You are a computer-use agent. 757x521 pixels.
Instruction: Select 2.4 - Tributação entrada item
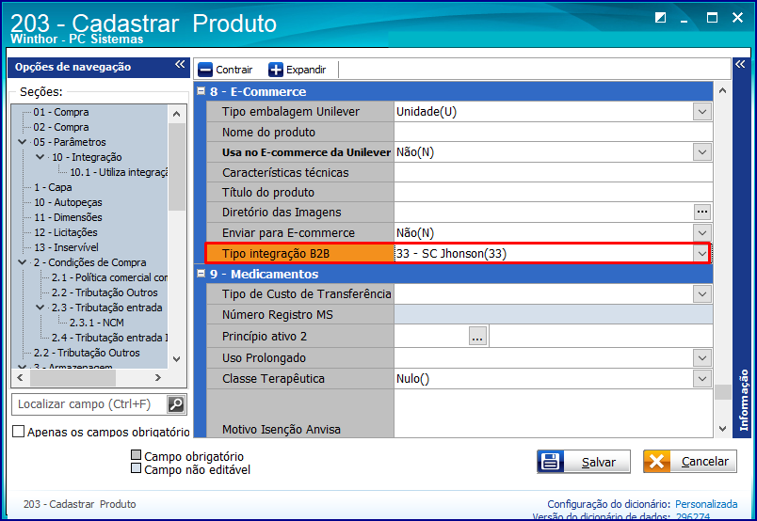point(109,338)
